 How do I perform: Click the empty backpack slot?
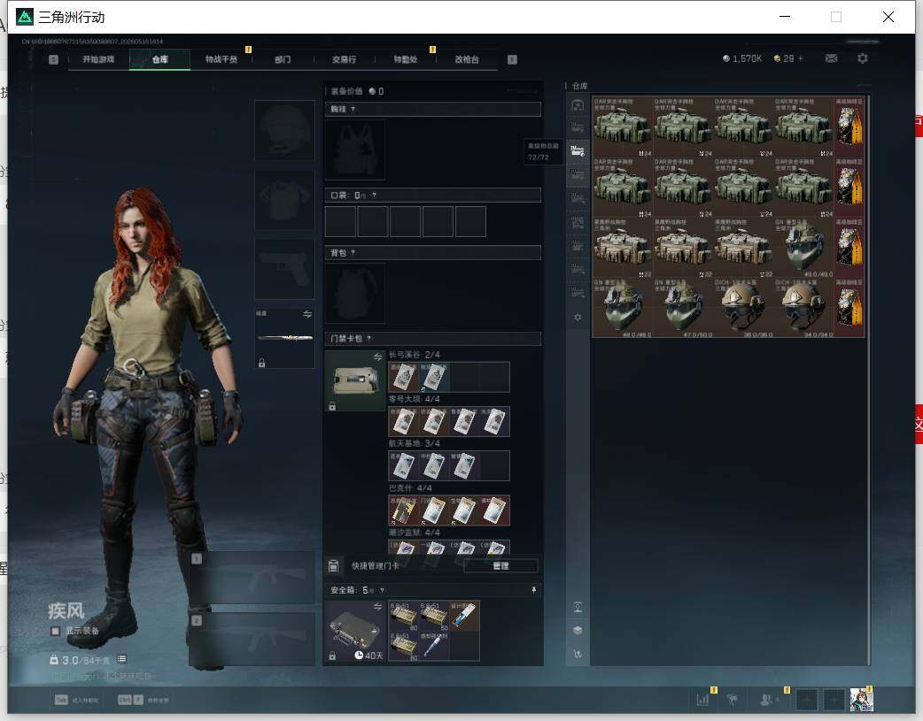click(x=355, y=293)
